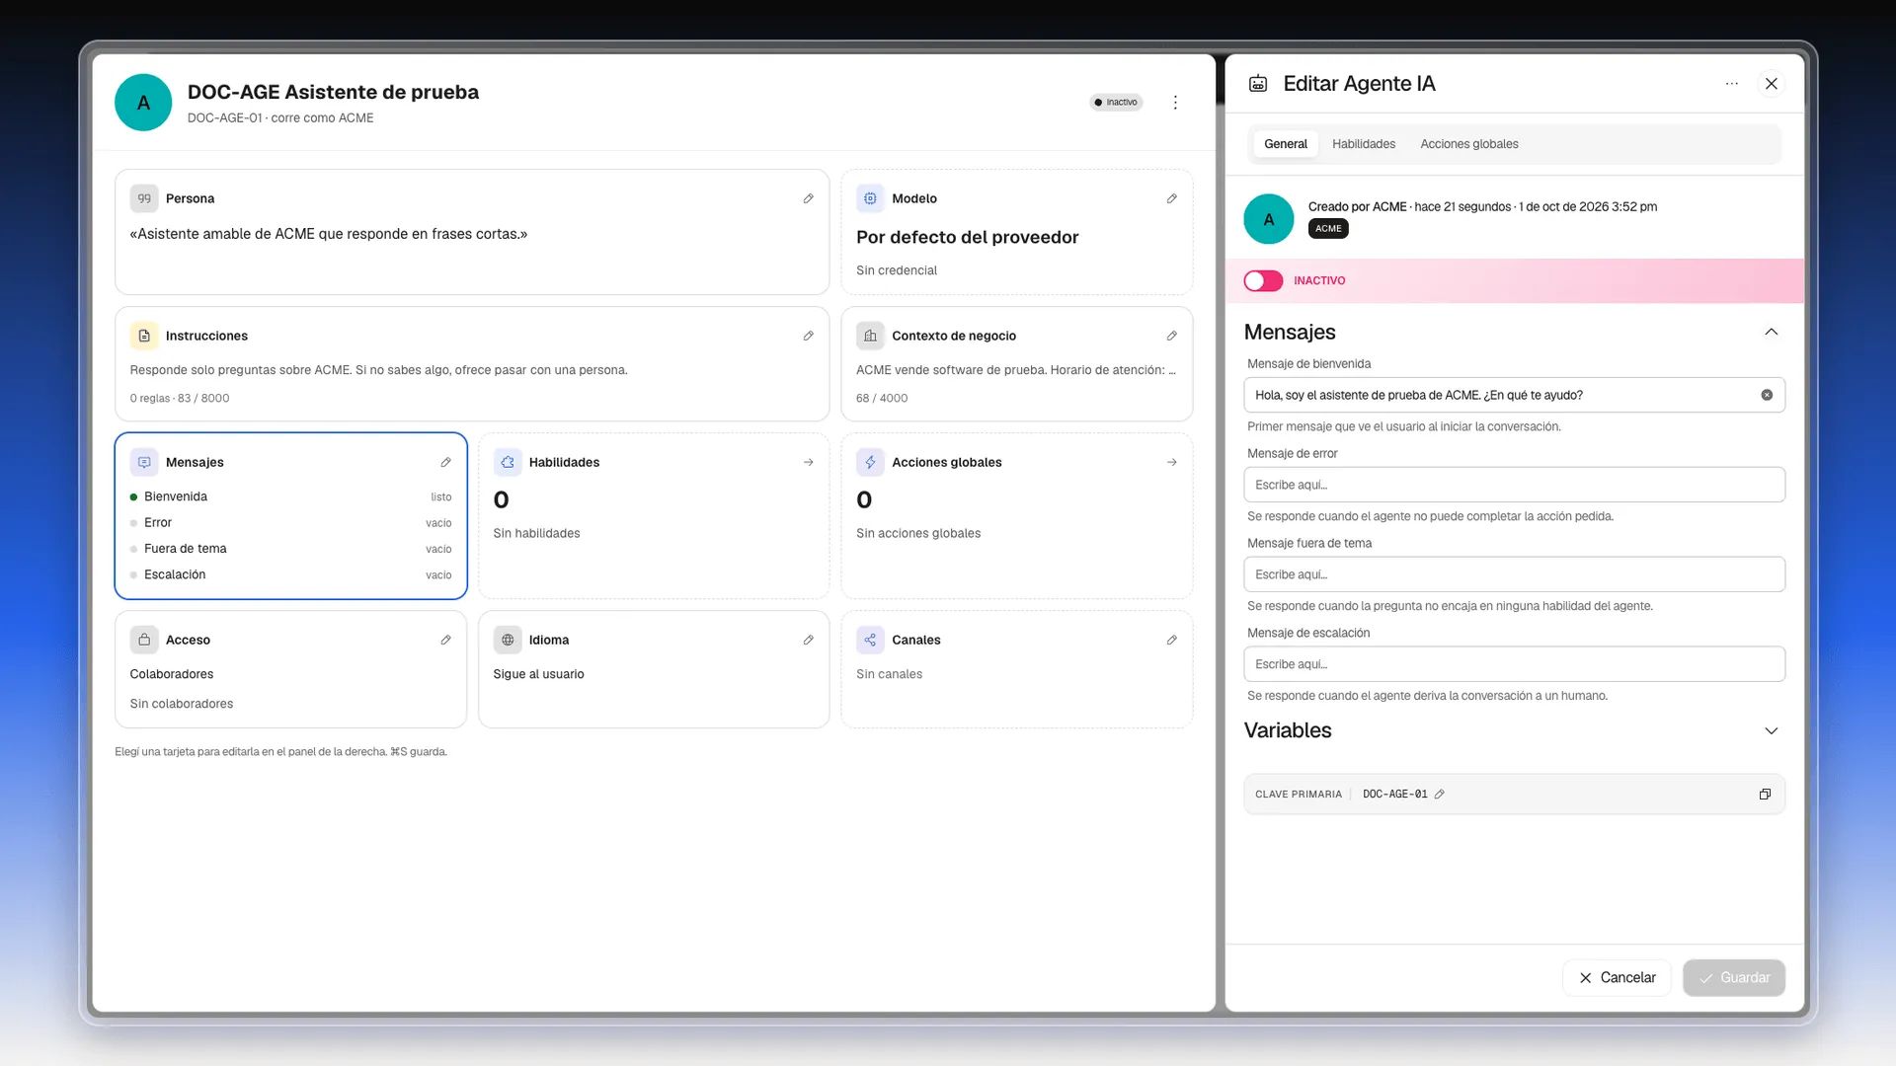The image size is (1896, 1066).
Task: Click the Canales share icon
Action: pyautogui.click(x=870, y=640)
